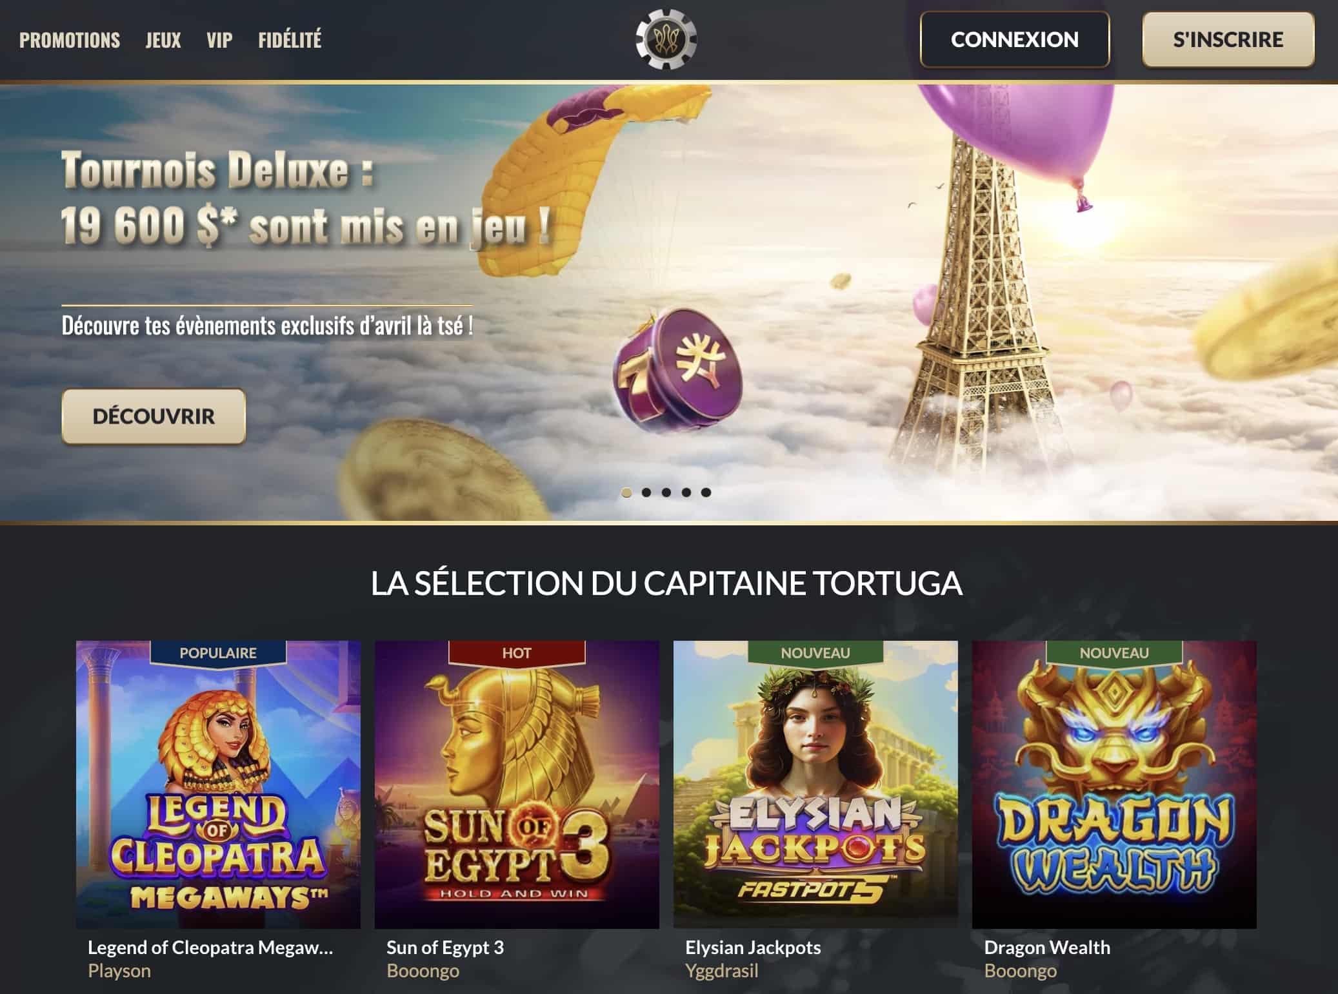Open the Promotions menu item
This screenshot has width=1338, height=994.
[70, 40]
